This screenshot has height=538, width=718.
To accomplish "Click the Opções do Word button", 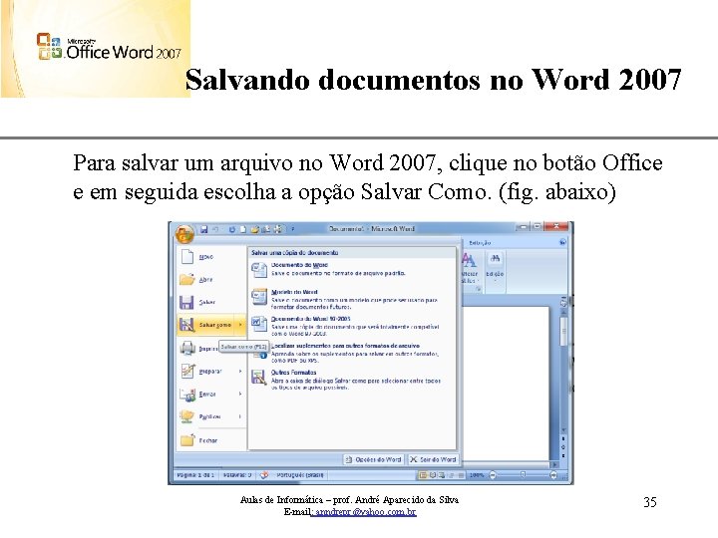I will (x=373, y=459).
